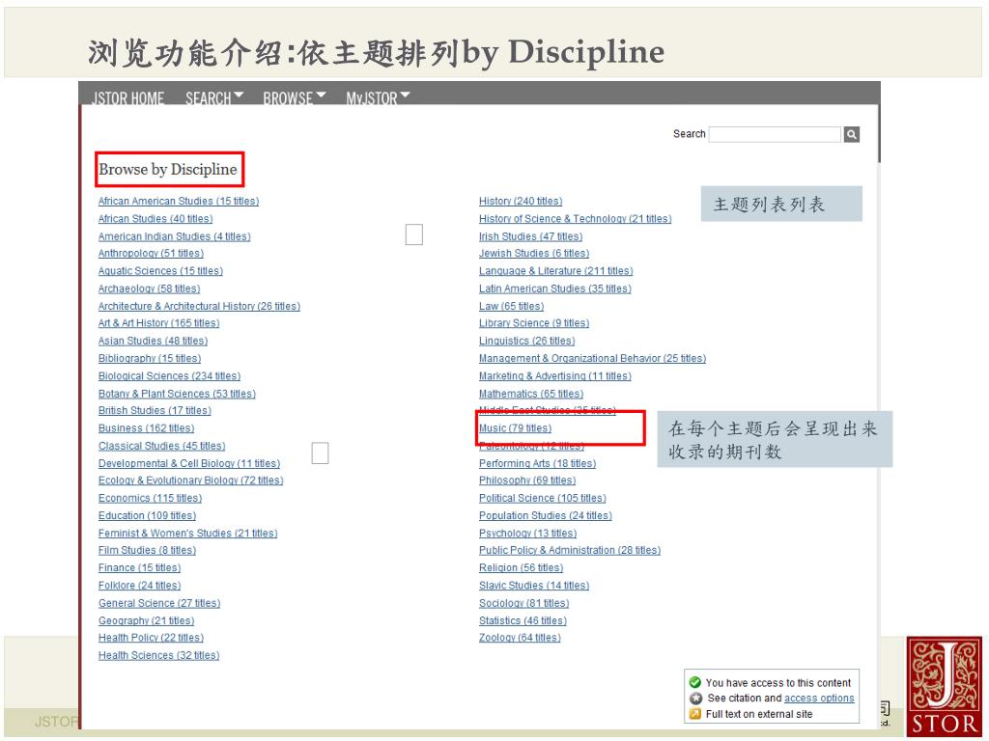Open Philosophy (69 titles) link
Image resolution: width=989 pixels, height=741 pixels.
click(x=527, y=480)
